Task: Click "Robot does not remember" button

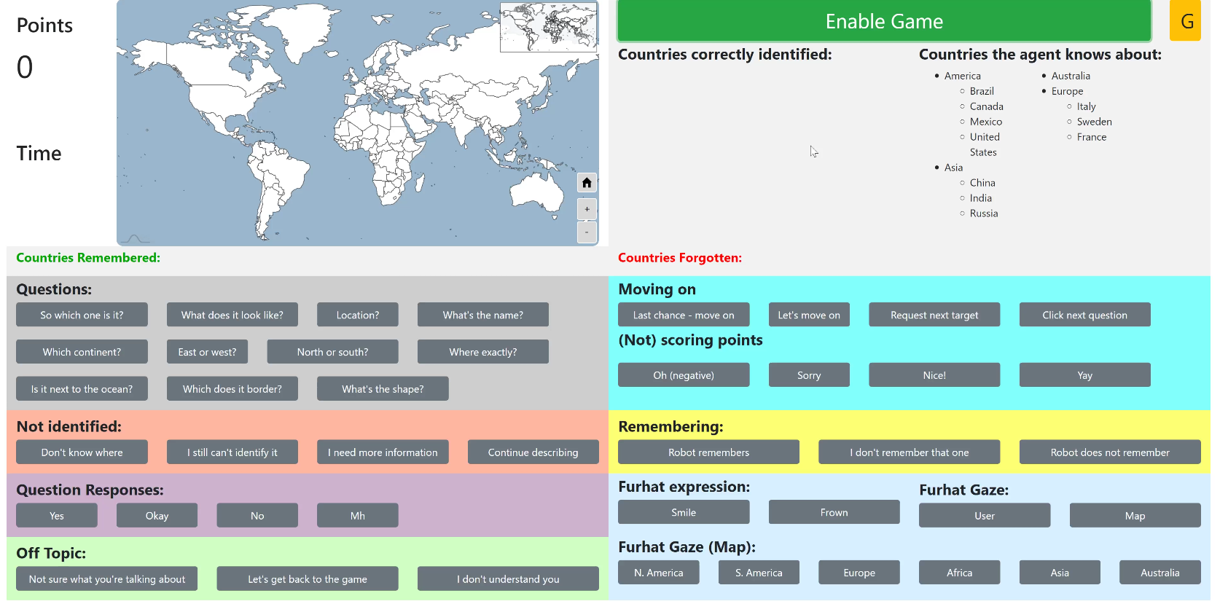Action: coord(1110,452)
